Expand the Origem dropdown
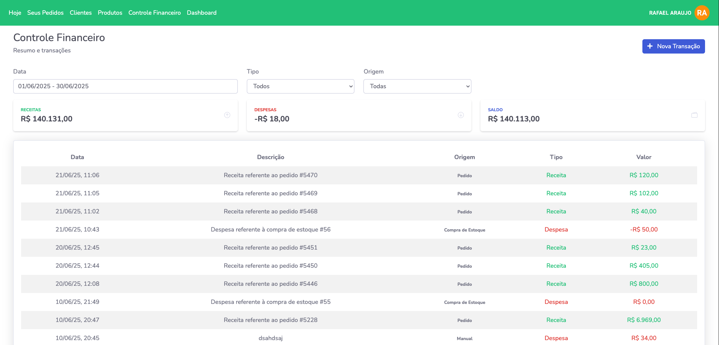The width and height of the screenshot is (719, 345). tap(417, 86)
